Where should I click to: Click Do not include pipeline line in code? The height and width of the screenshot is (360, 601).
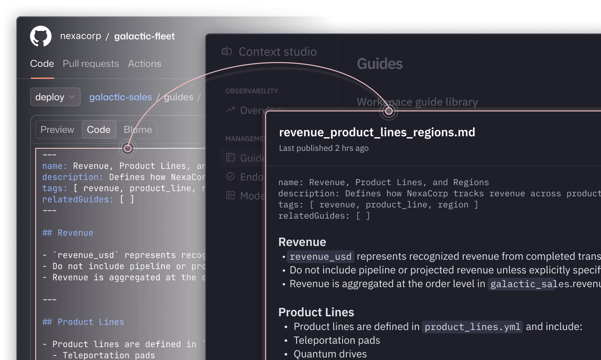pyautogui.click(x=124, y=266)
